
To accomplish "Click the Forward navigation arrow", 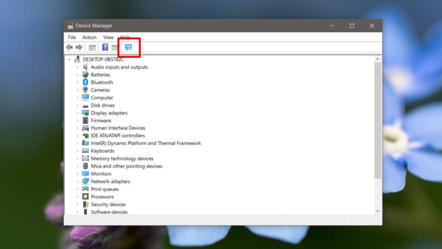I will [79, 47].
